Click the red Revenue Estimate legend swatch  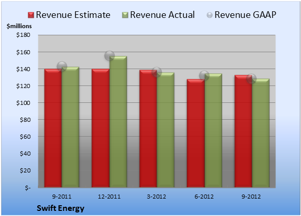click(31, 15)
